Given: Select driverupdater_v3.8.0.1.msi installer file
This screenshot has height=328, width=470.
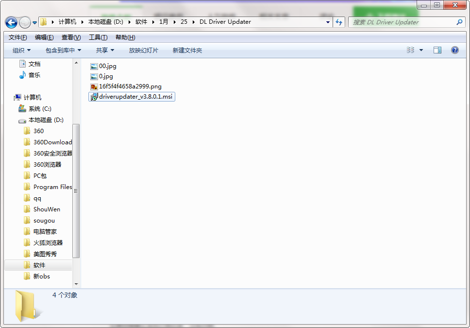Looking at the screenshot, I should tap(132, 97).
